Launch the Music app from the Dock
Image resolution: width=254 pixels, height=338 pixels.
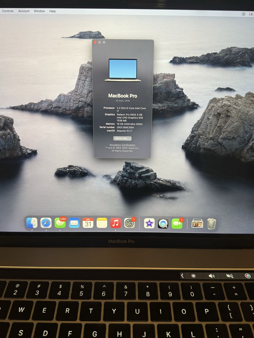coord(116,223)
